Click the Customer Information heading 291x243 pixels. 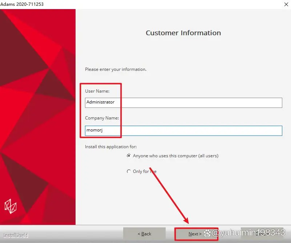click(x=183, y=33)
